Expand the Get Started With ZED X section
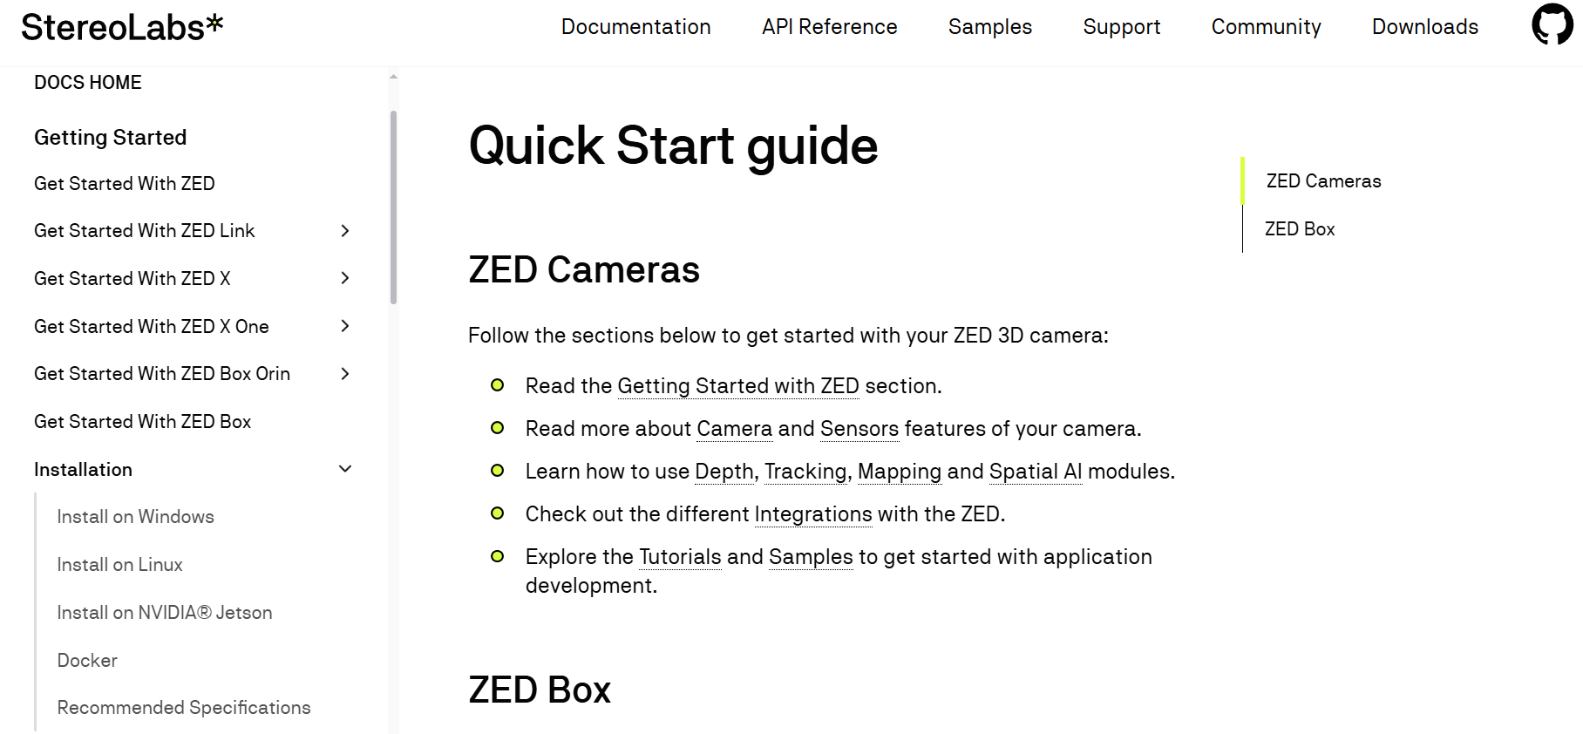 click(x=345, y=278)
